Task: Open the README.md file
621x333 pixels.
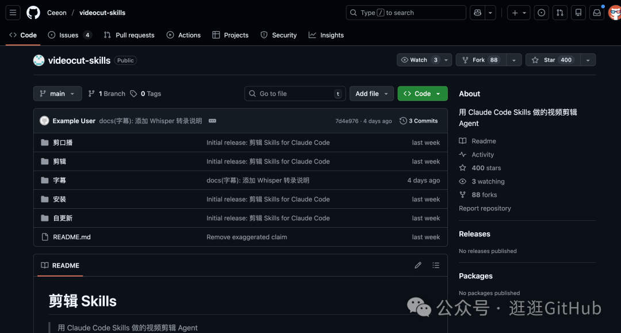Action: [x=72, y=237]
